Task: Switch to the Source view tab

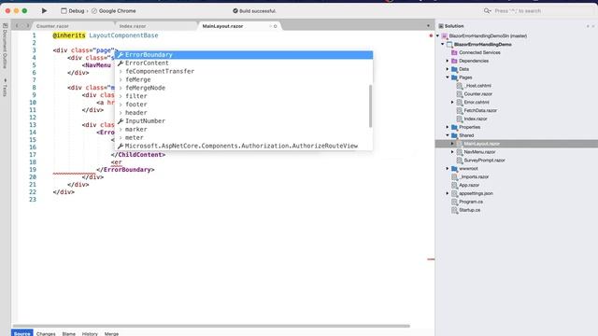Action: coord(22,333)
